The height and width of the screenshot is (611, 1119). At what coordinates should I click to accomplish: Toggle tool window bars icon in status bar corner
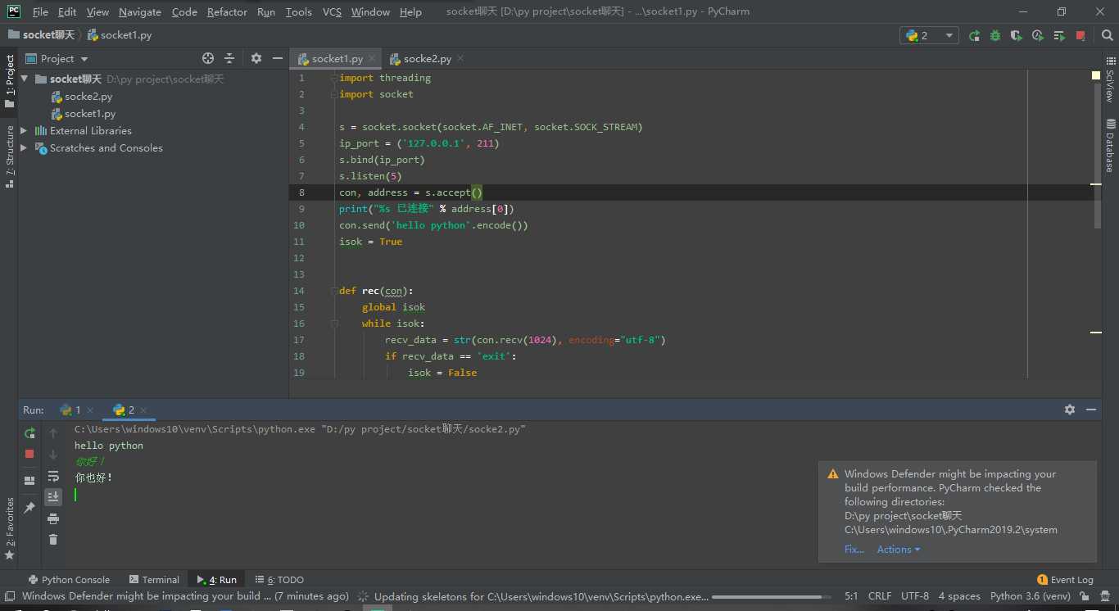point(9,596)
